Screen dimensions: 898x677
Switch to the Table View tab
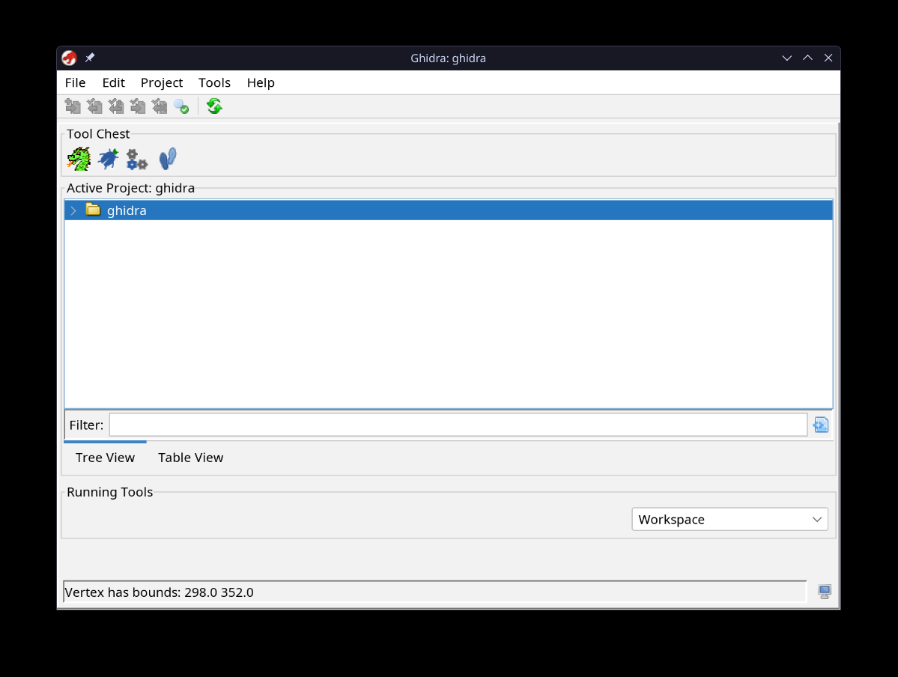click(191, 458)
